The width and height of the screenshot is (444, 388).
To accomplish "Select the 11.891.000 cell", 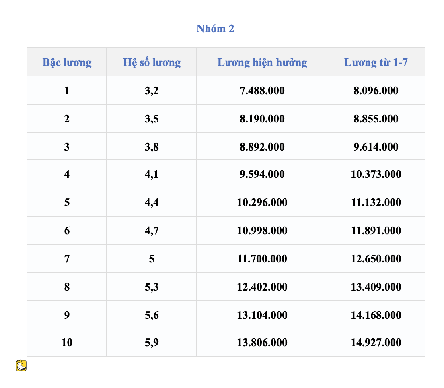I will coord(376,230).
